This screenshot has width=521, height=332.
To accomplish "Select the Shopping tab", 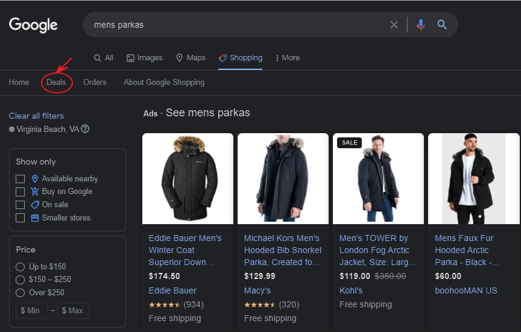I will point(240,58).
